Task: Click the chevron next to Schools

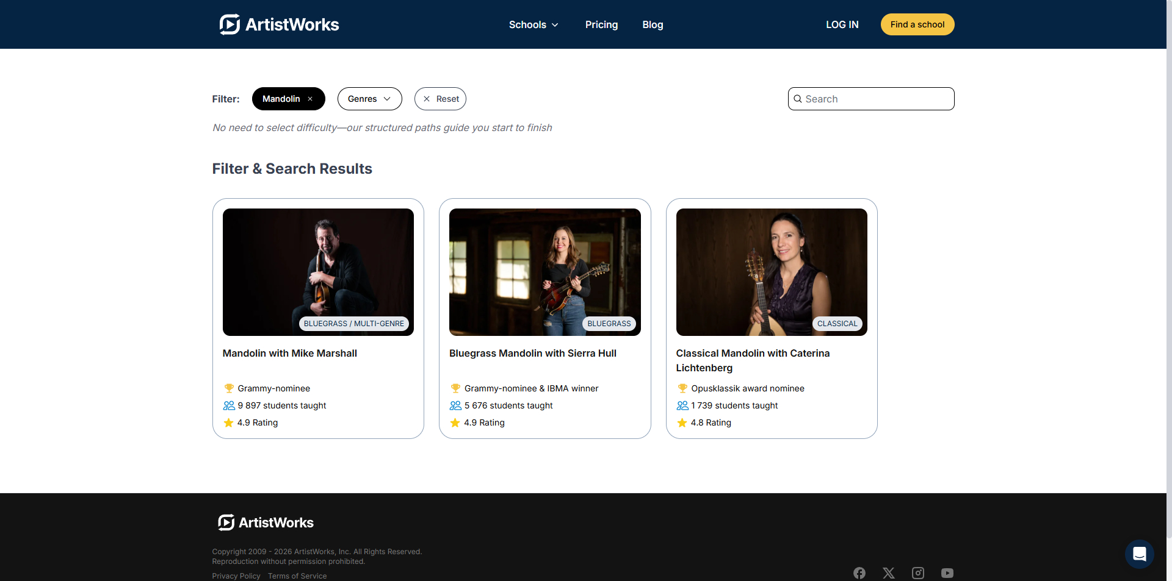Action: pos(554,25)
